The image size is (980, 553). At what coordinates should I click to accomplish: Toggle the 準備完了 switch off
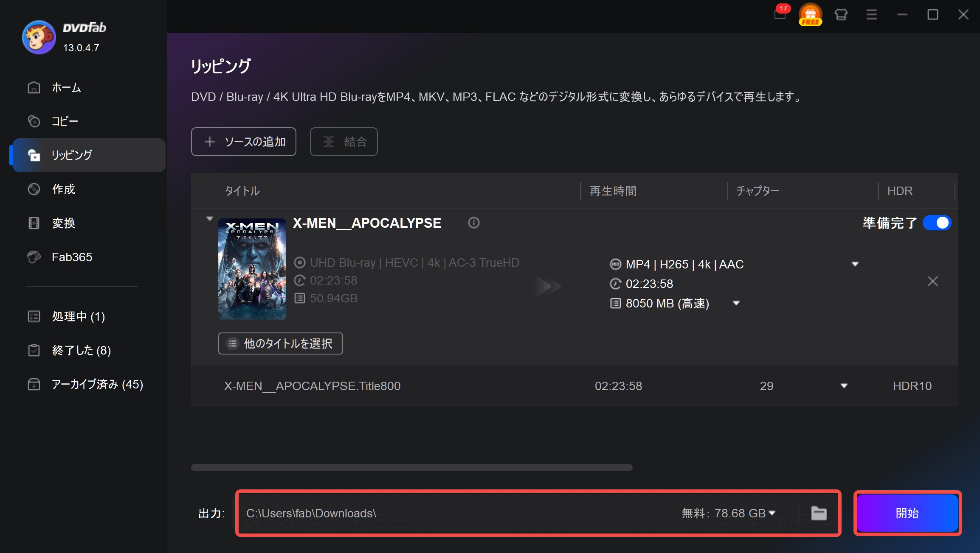pyautogui.click(x=937, y=223)
